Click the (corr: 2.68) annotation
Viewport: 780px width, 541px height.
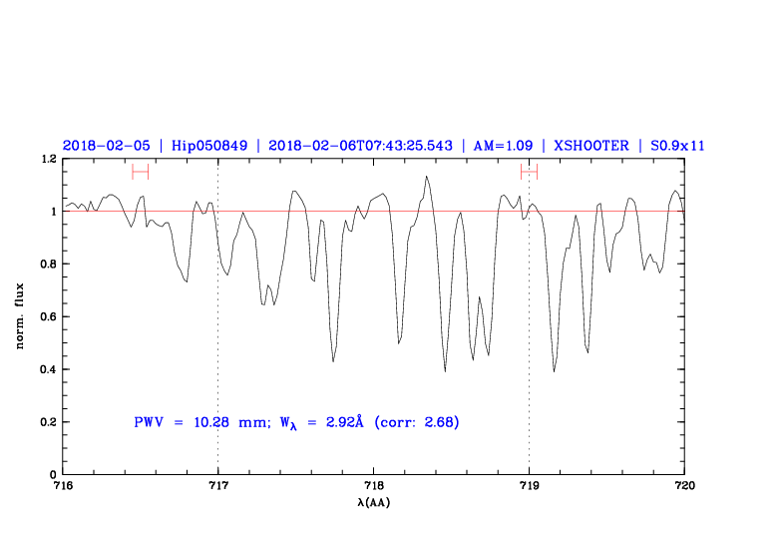[x=416, y=422]
